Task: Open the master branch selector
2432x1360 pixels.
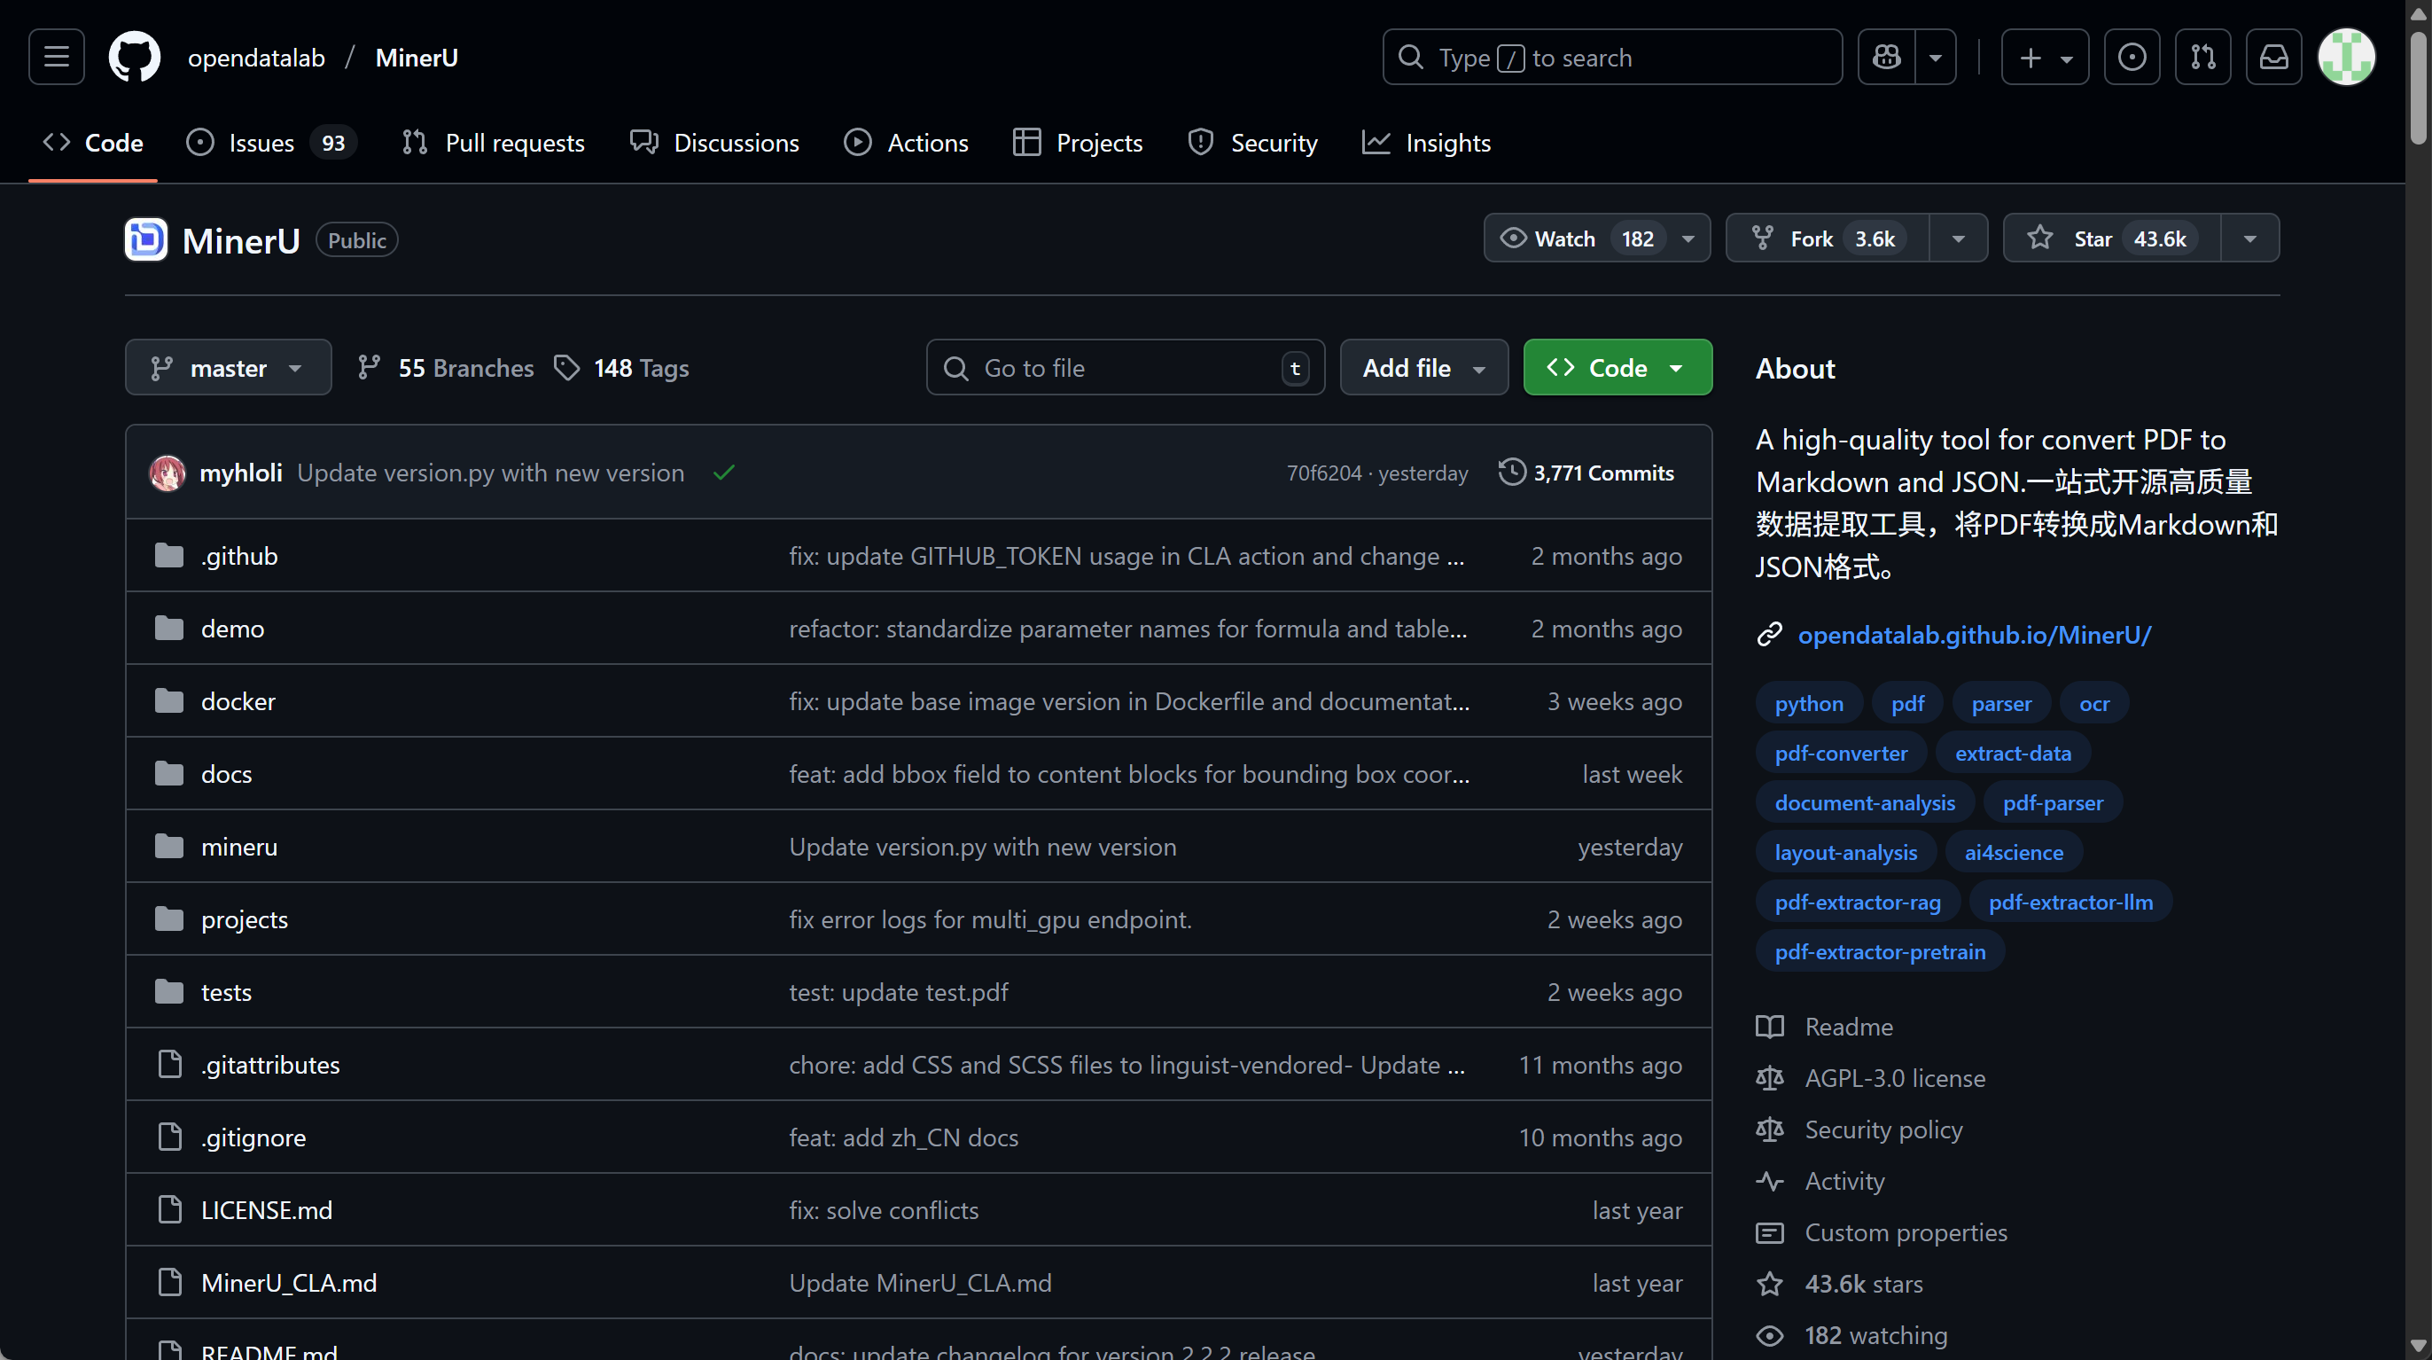Action: 228,368
